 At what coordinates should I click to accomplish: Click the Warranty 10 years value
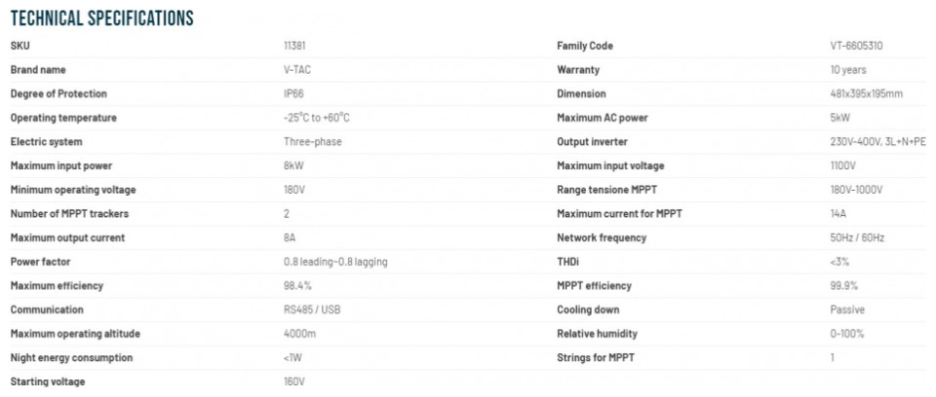(847, 70)
